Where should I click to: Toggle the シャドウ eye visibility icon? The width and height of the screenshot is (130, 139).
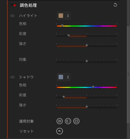13,77
